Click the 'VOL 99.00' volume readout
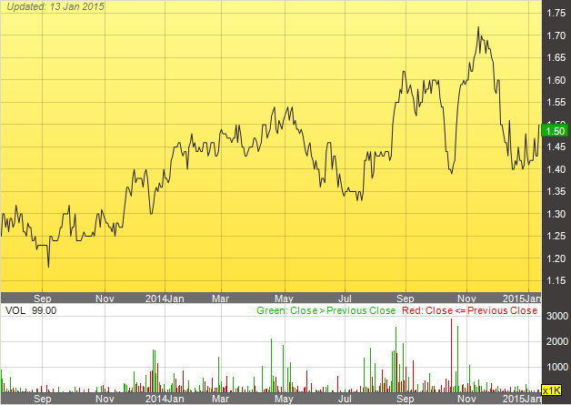The height and width of the screenshot is (405, 571). 31,310
